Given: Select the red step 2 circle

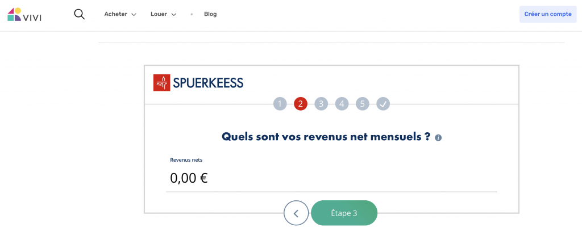Looking at the screenshot, I should 301,104.
